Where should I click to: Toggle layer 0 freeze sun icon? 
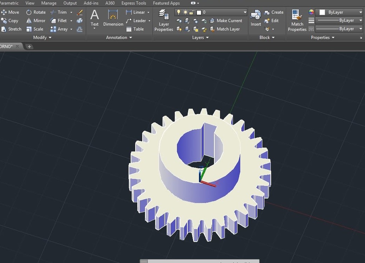click(185, 12)
